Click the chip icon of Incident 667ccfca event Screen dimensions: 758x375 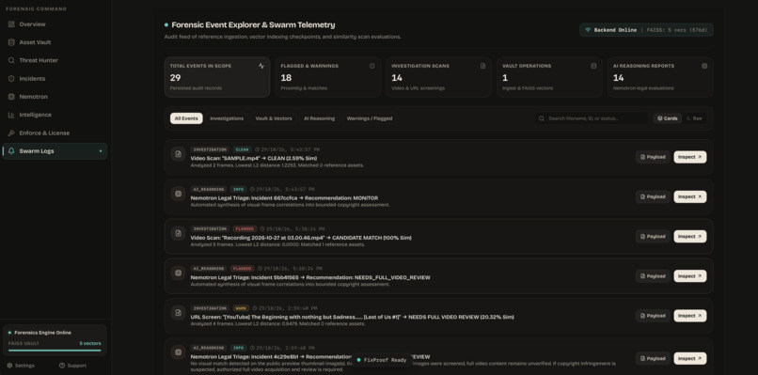click(x=179, y=194)
